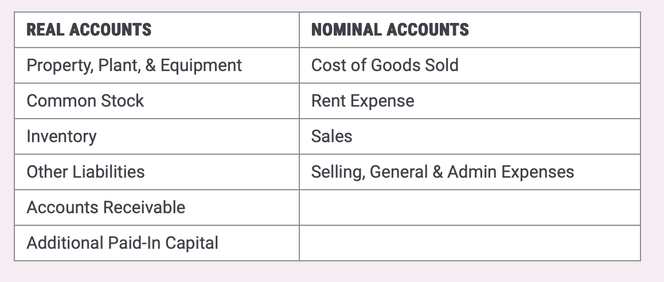The image size is (664, 282).
Task: Select the Other Liabilities cell
Action: click(x=85, y=172)
